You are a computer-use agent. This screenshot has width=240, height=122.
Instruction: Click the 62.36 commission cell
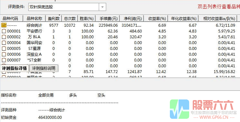[113, 31]
